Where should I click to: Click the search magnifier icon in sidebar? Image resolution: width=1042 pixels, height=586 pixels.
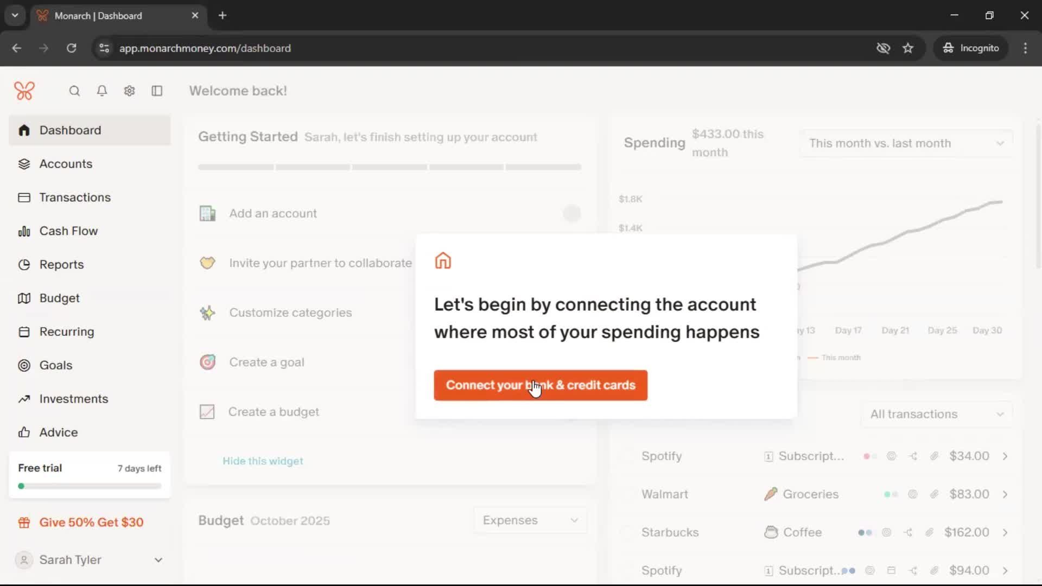pos(74,91)
